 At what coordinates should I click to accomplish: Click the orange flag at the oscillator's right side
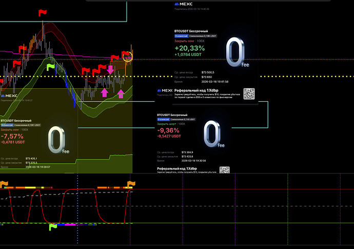pos(131,184)
